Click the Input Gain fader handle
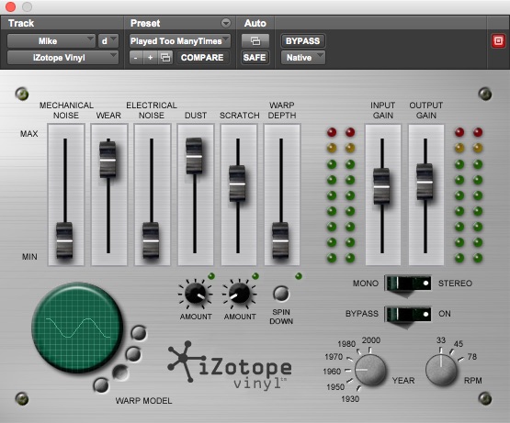 coord(381,186)
